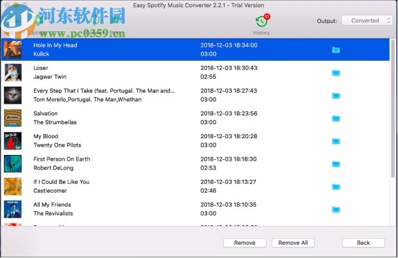398x258 pixels.
Task: Select artist line Tom Morello,Portugal. The Man,Whethan
Action: 87,100
